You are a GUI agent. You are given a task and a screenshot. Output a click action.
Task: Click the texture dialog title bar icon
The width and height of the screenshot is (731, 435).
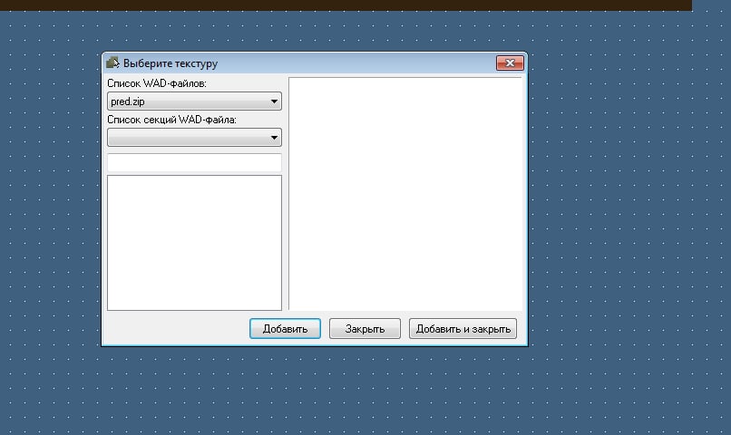[x=112, y=63]
